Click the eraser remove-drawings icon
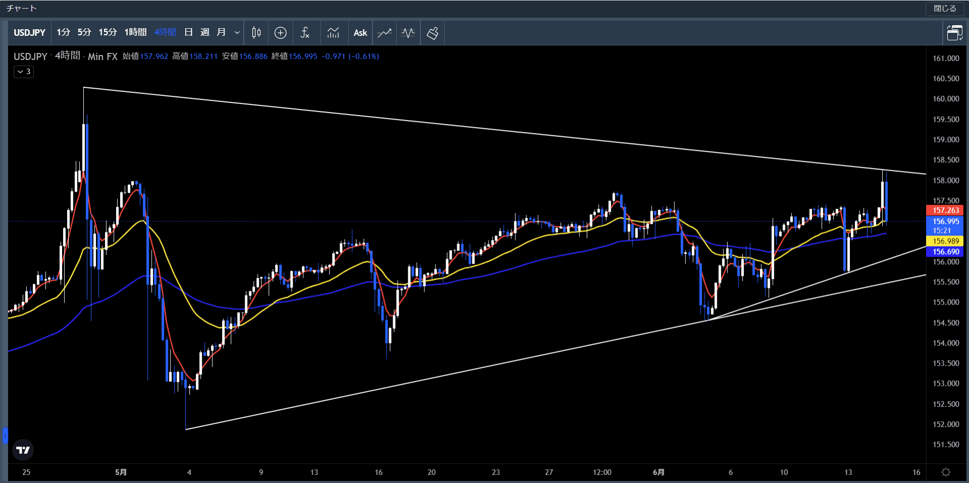969x483 pixels. click(433, 33)
